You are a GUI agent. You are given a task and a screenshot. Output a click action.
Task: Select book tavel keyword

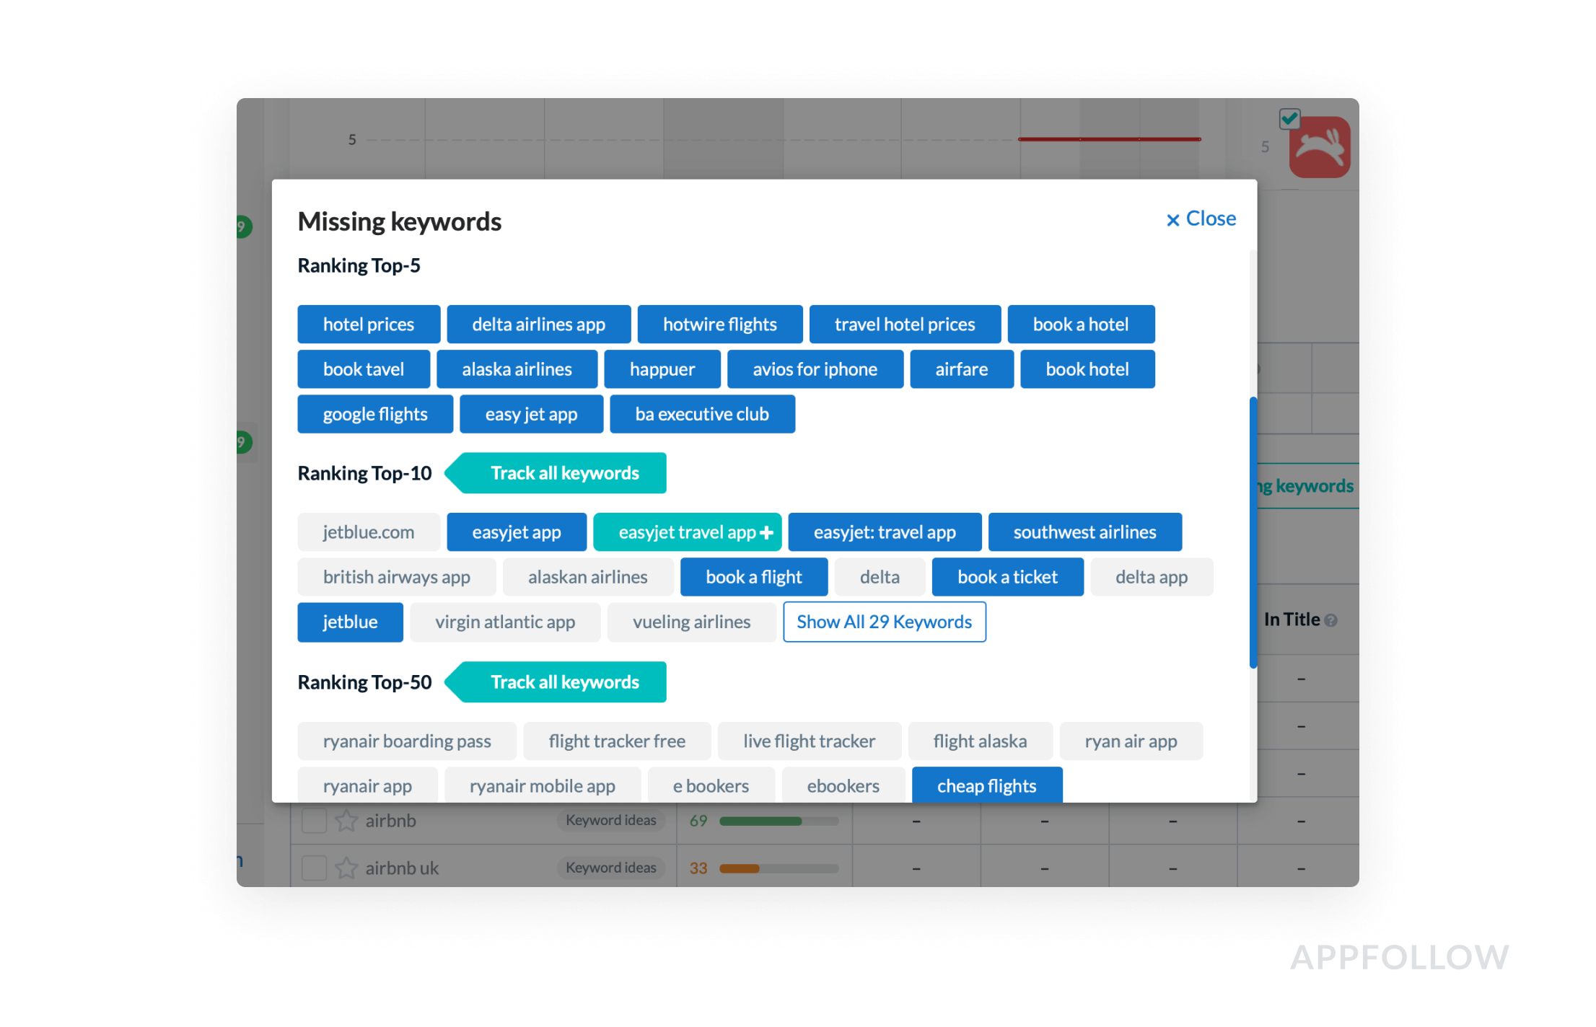tap(364, 369)
